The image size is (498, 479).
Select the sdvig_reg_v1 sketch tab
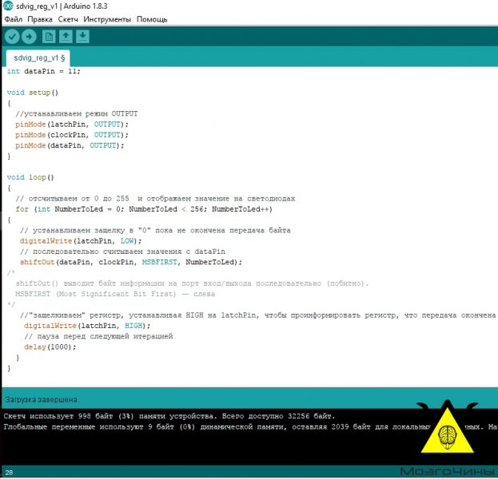pos(38,58)
